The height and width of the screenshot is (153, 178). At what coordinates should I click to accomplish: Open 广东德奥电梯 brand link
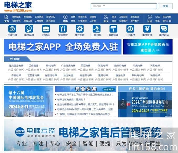tap(68, 65)
